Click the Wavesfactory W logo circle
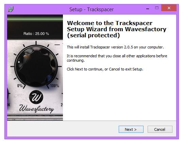Image resolution: width=183 pixels, height=143 pixels. pos(36,97)
